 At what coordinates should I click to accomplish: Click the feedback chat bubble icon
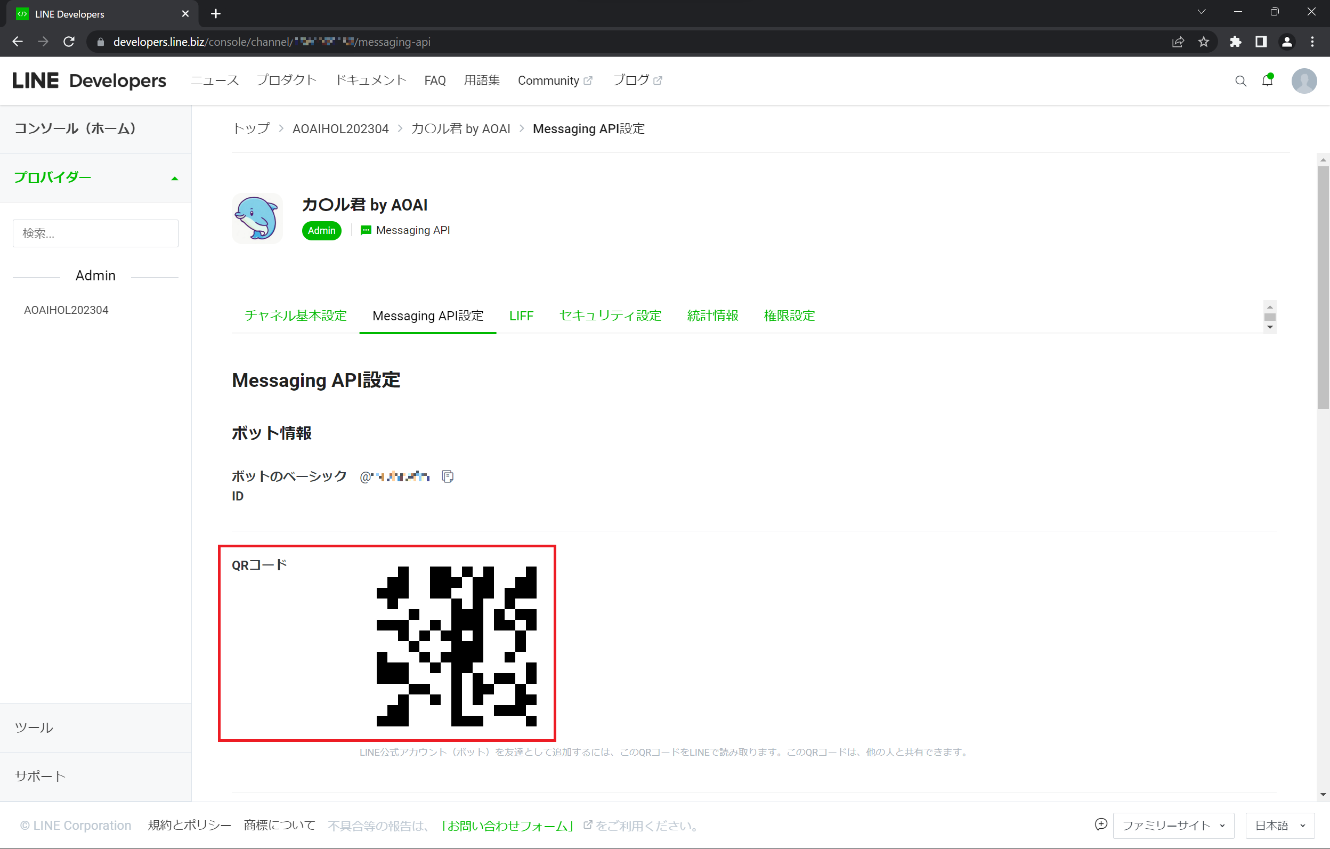[x=1100, y=824]
